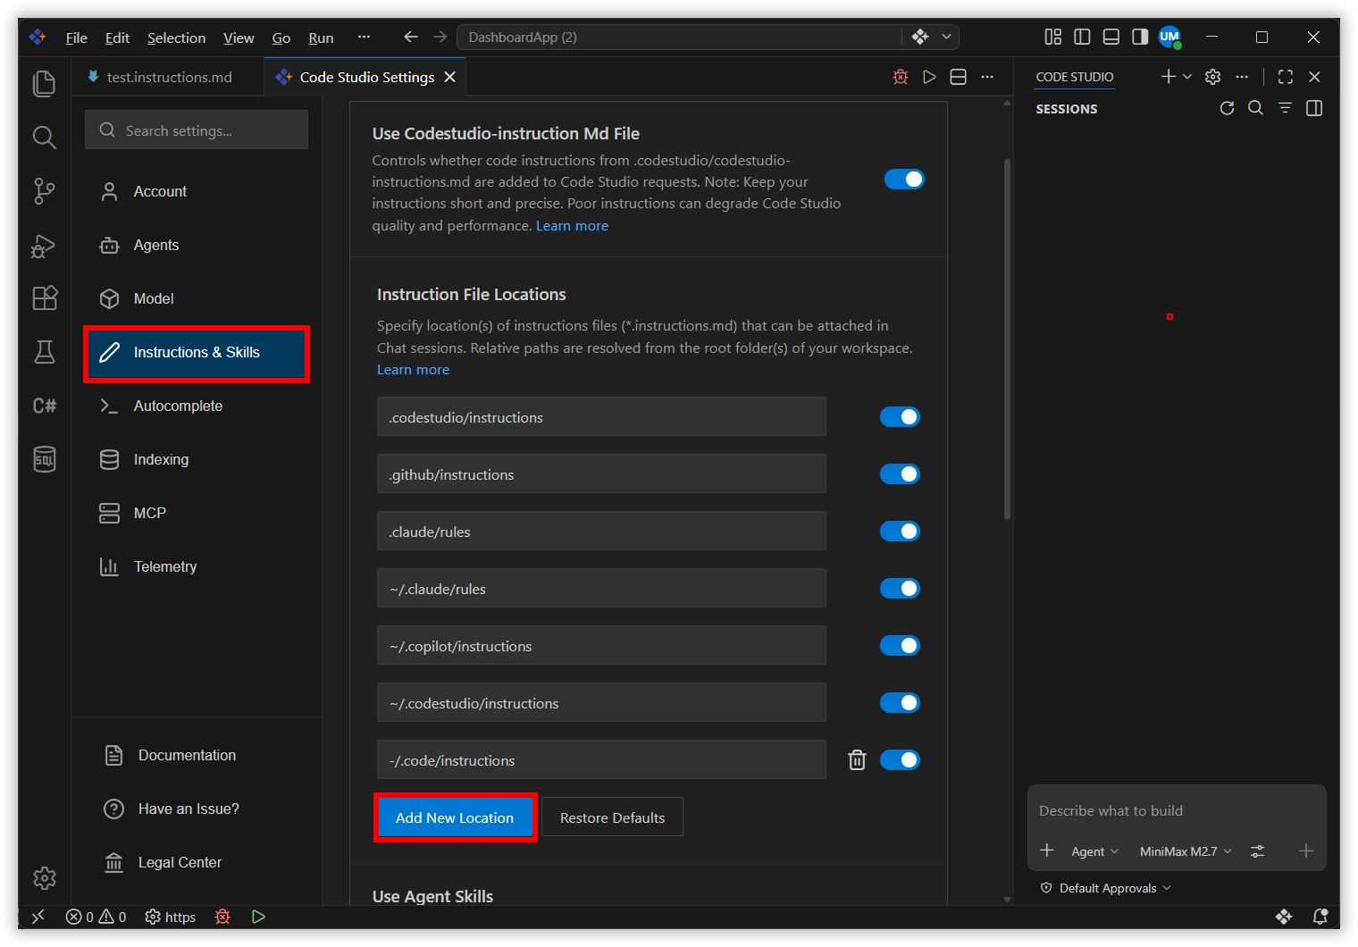Open the File menu
This screenshot has width=1358, height=947.
[77, 38]
